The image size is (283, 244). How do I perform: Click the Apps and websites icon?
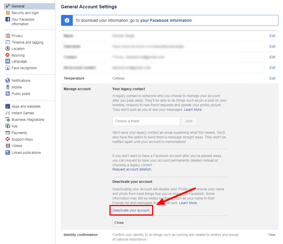[8, 106]
